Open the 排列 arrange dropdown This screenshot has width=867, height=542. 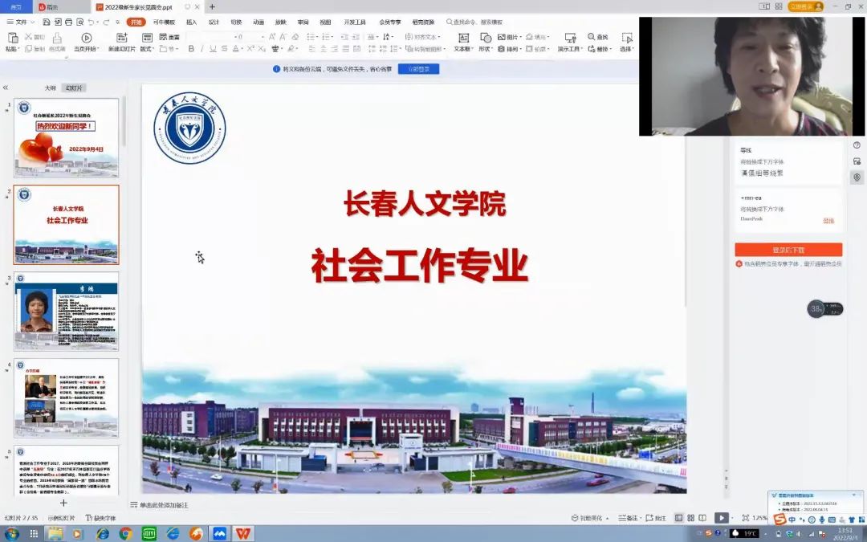(x=509, y=49)
